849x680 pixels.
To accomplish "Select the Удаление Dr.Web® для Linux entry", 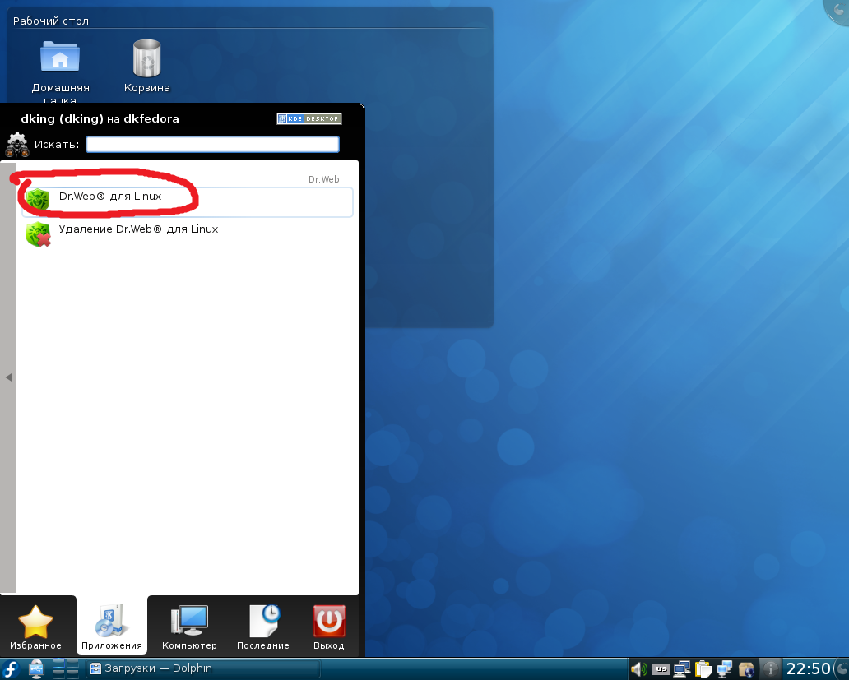I will [x=188, y=234].
